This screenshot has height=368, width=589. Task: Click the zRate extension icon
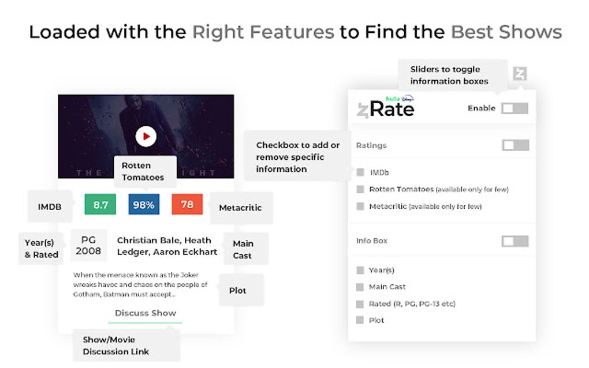520,74
